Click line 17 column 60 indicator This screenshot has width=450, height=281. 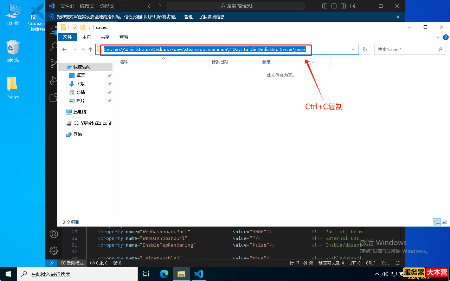pyautogui.click(x=301, y=263)
